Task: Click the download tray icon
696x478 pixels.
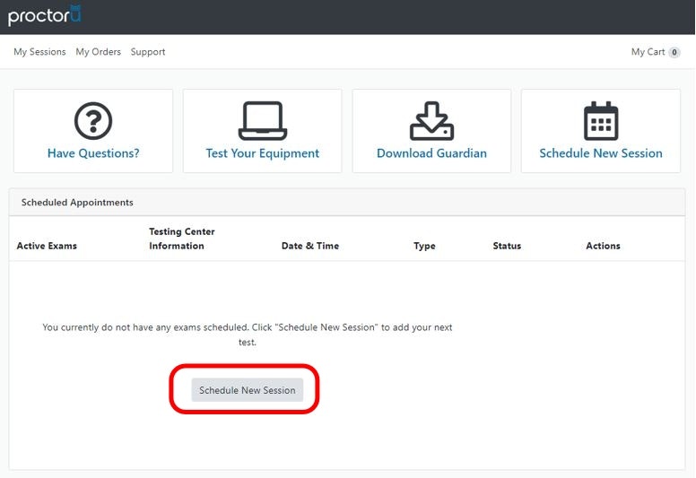Action: [431, 120]
